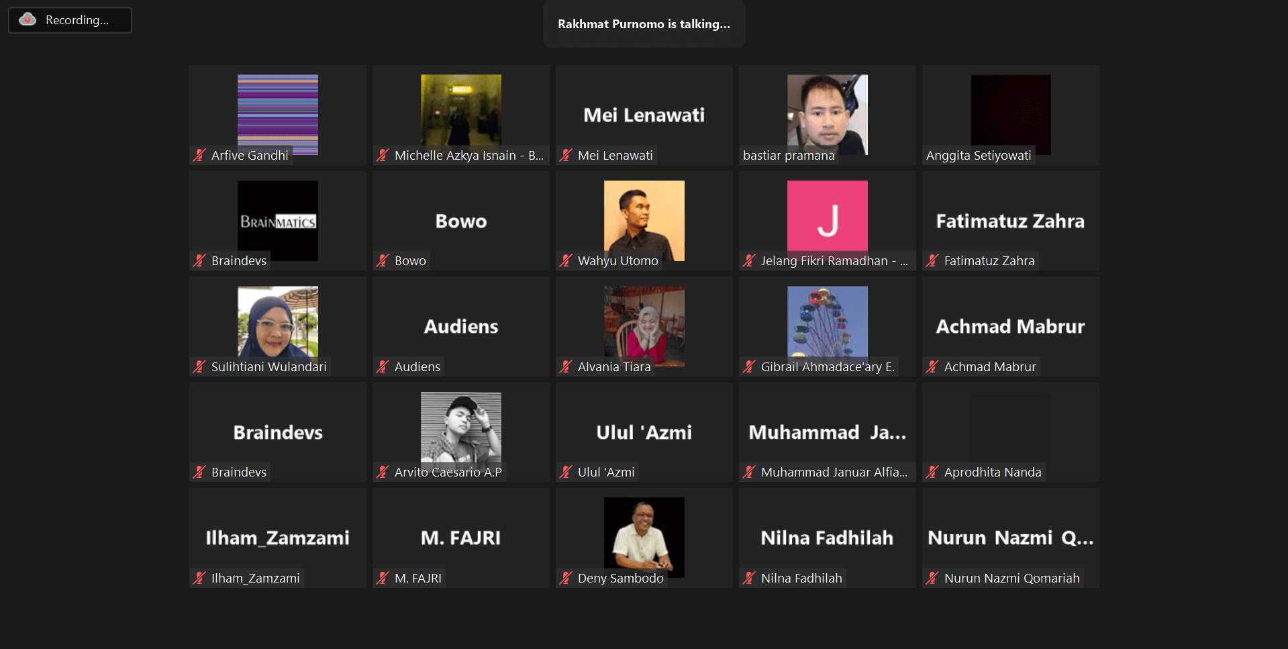Select bastiar pramana's video tile
Screen dimensions: 1288x649
pyautogui.click(x=827, y=113)
